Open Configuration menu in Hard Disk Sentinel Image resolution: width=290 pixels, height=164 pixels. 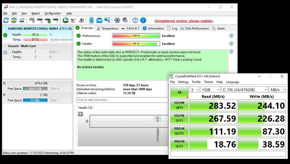[x=52, y=14]
